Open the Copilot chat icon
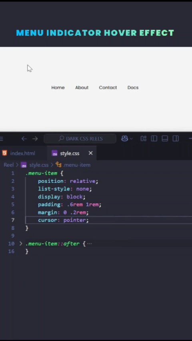The image size is (192, 341). (124, 139)
